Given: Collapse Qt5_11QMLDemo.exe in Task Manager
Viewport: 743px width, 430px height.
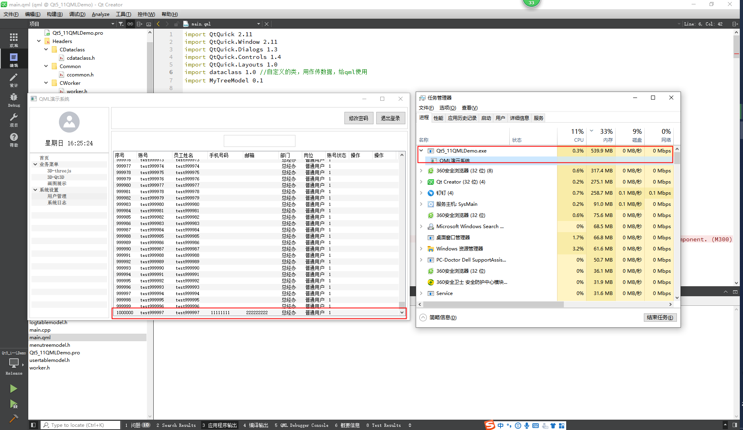Looking at the screenshot, I should tap(421, 151).
